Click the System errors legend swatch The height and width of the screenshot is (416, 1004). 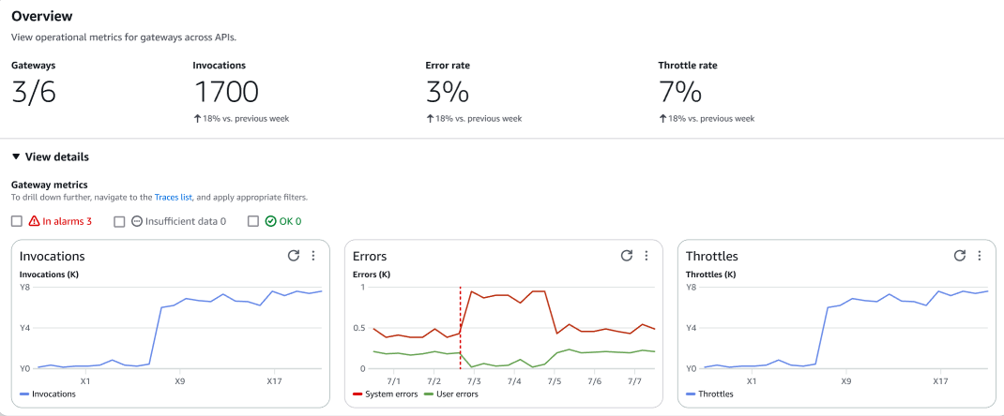click(357, 394)
